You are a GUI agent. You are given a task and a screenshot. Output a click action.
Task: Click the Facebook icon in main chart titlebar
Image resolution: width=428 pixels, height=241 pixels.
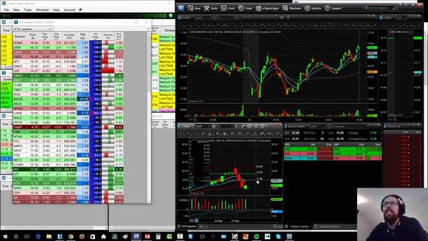pyautogui.click(x=288, y=17)
